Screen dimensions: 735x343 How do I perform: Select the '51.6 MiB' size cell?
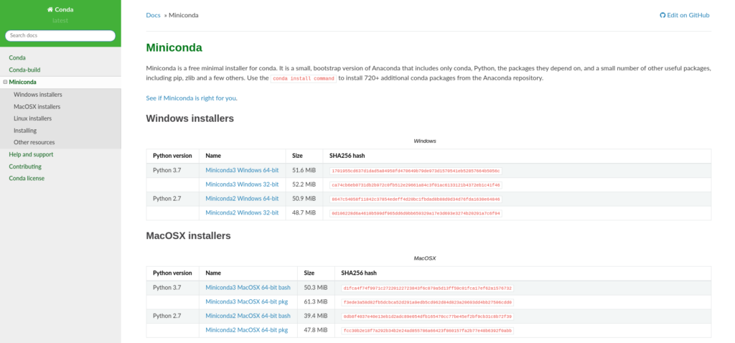pos(304,170)
